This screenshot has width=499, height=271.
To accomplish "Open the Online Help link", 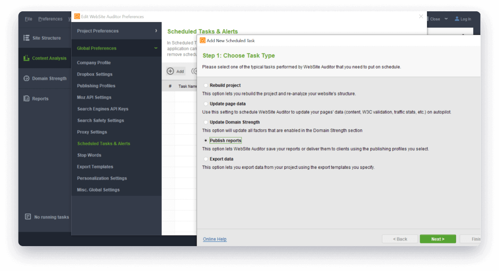I will [215, 239].
